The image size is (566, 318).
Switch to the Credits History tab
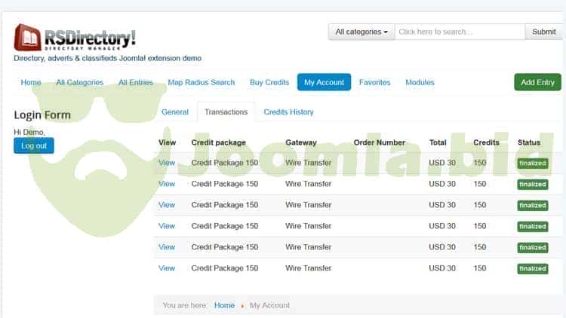click(x=288, y=112)
